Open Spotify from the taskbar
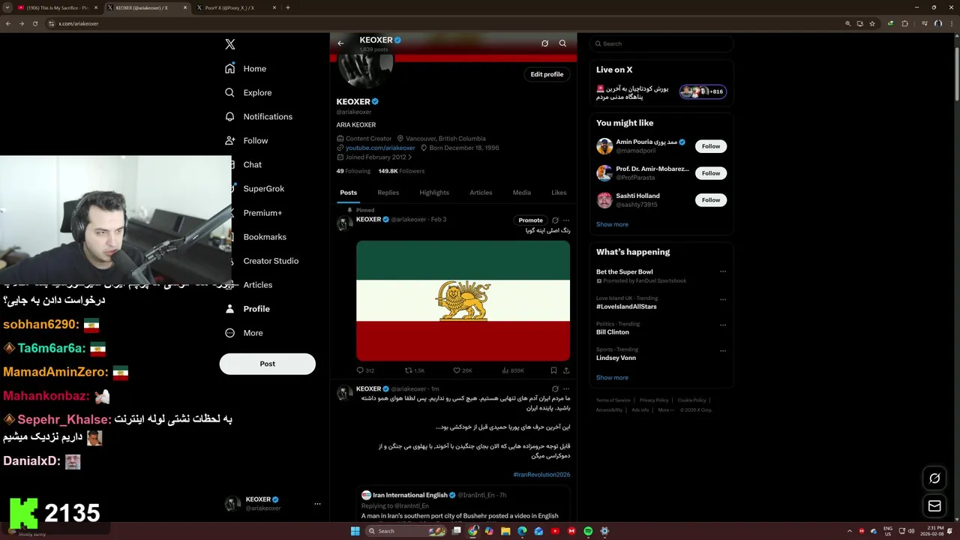This screenshot has height=540, width=960. pyautogui.click(x=588, y=531)
